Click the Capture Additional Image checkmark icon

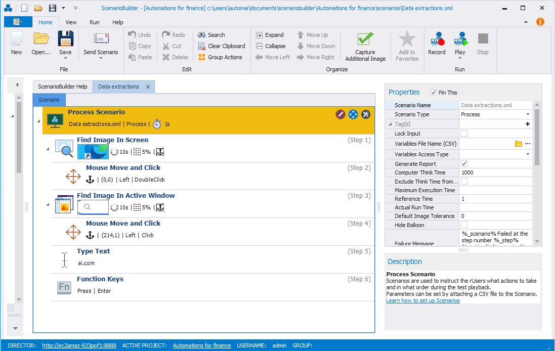[x=365, y=38]
